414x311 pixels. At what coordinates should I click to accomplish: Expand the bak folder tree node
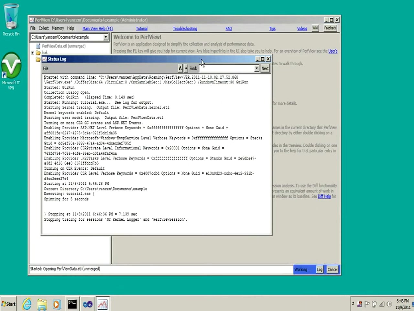point(32,52)
